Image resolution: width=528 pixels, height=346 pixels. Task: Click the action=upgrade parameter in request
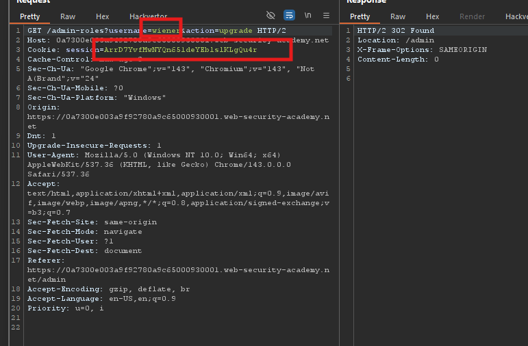[x=219, y=31]
